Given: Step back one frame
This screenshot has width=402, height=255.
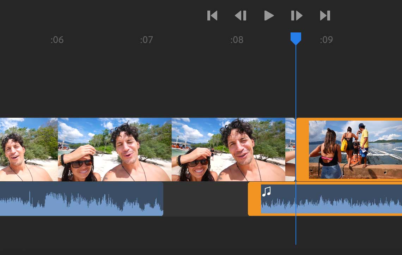Looking at the screenshot, I should (x=240, y=16).
